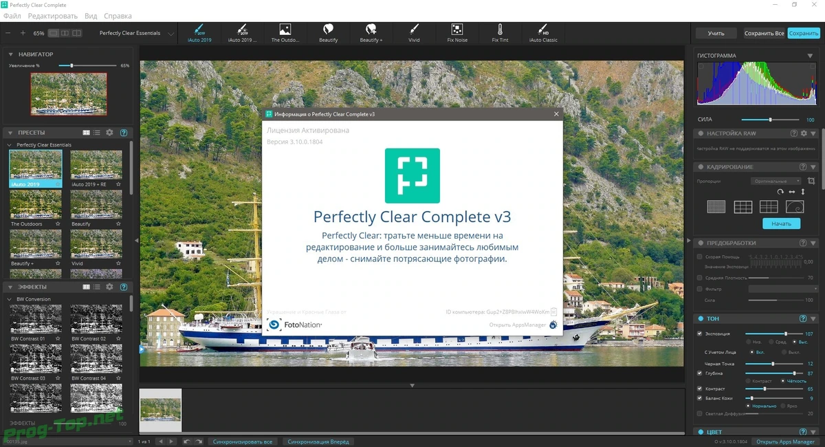The image size is (825, 447).
Task: Click the Учить button
Action: 716,33
